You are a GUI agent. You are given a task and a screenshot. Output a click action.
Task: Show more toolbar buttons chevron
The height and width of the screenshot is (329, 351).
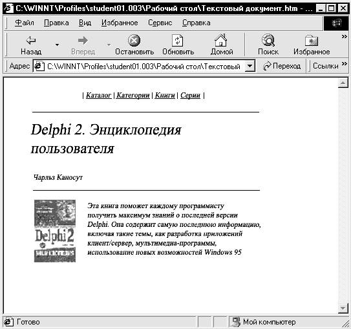point(345,36)
